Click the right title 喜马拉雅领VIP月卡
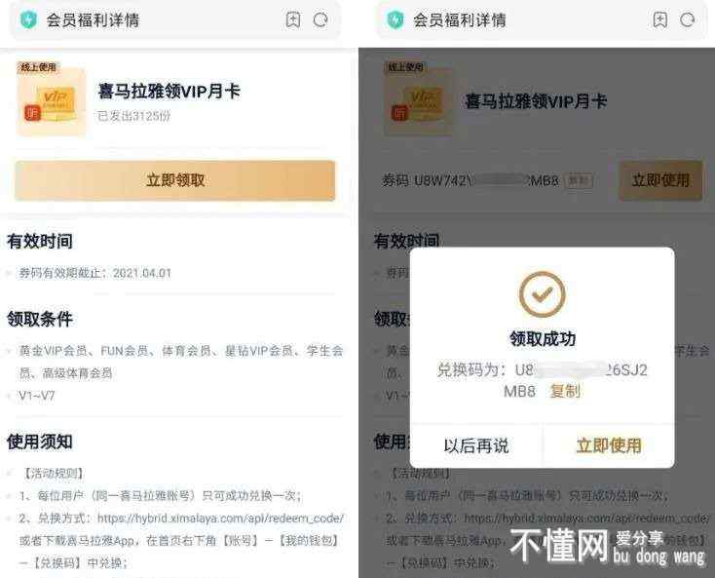Viewport: 715px width, 578px height. tap(536, 101)
